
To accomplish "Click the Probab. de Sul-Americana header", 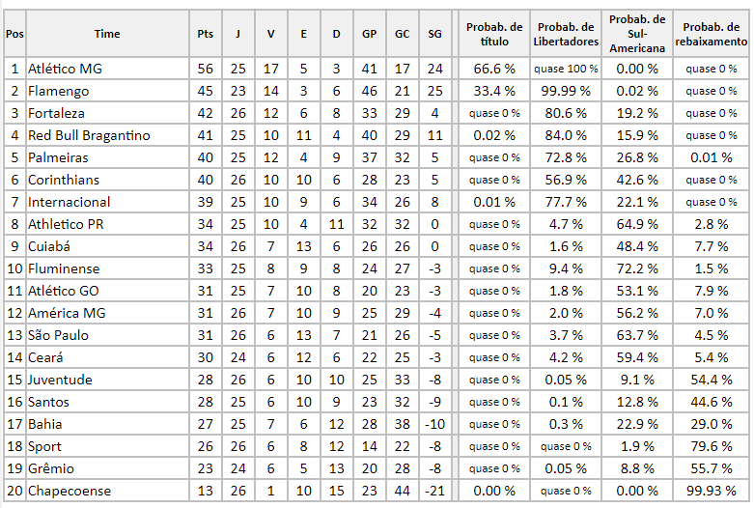I will coord(637,34).
